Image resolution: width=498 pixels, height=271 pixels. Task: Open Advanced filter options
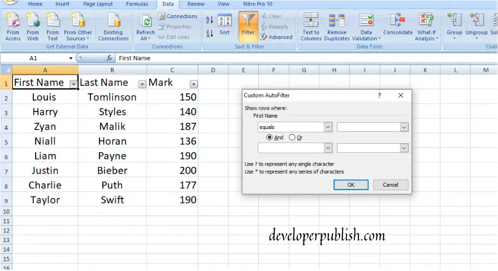(276, 37)
